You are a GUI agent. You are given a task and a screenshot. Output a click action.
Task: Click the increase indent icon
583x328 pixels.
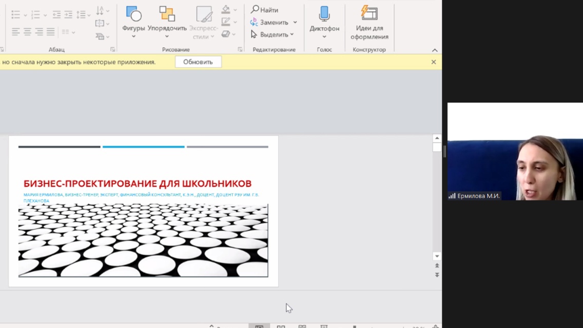pyautogui.click(x=68, y=14)
